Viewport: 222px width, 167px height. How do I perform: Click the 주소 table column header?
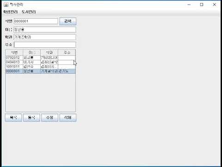coord(67,52)
